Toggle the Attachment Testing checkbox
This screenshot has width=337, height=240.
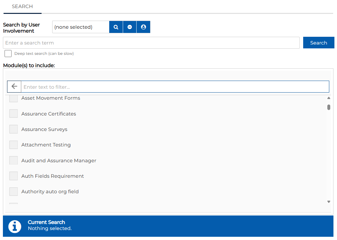tap(14, 145)
